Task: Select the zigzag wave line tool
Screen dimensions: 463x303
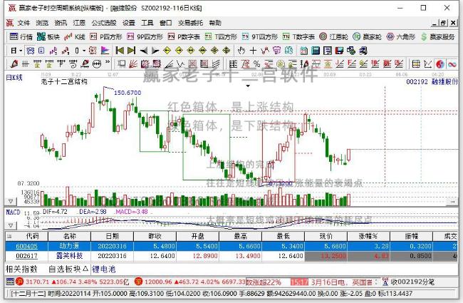Action: click(x=180, y=64)
